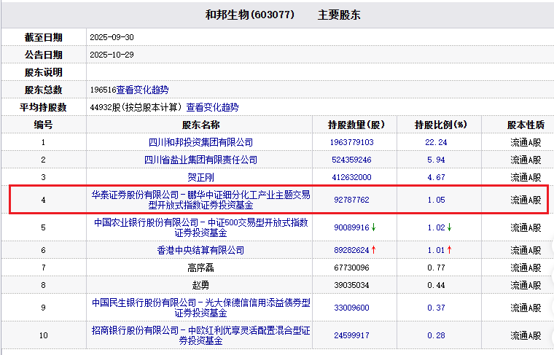This screenshot has width=554, height=355.
Task: Click holding percentage 22.24
Action: point(436,142)
